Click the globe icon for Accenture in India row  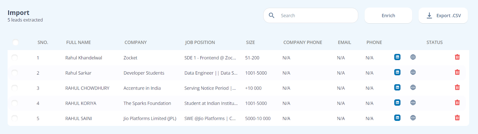coord(413,87)
